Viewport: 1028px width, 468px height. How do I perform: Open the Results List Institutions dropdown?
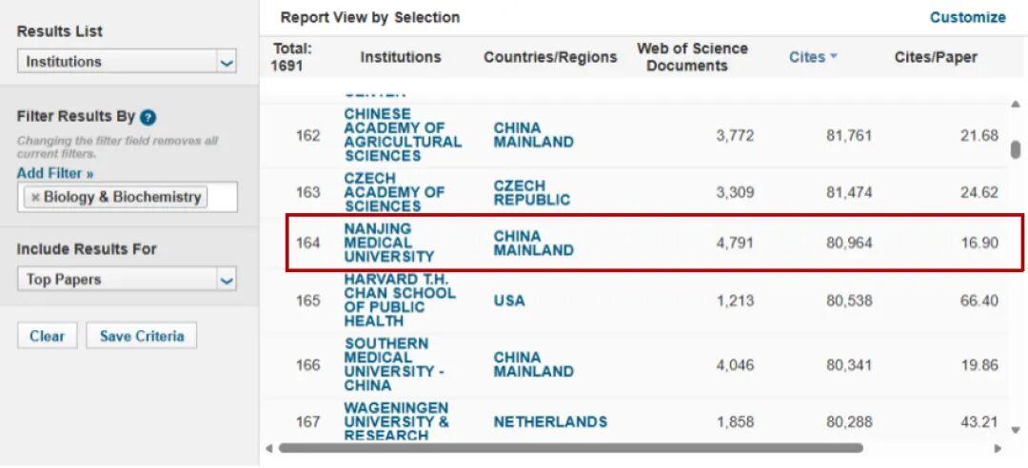128,62
